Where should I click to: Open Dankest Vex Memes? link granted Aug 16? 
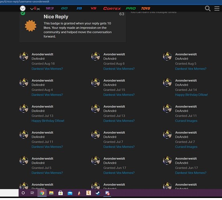[x=47, y=69]
